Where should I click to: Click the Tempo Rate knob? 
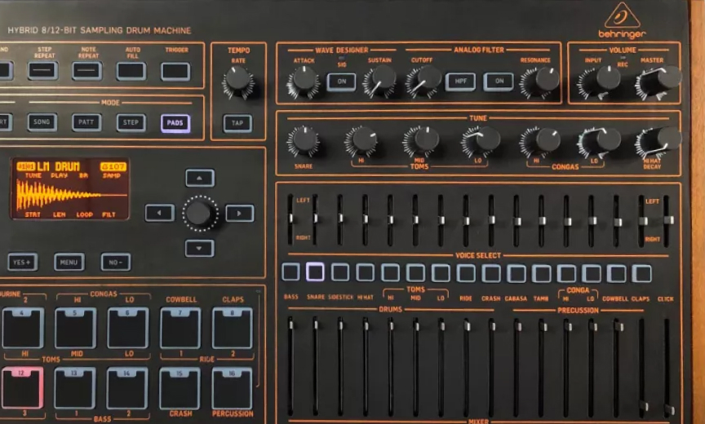(237, 79)
